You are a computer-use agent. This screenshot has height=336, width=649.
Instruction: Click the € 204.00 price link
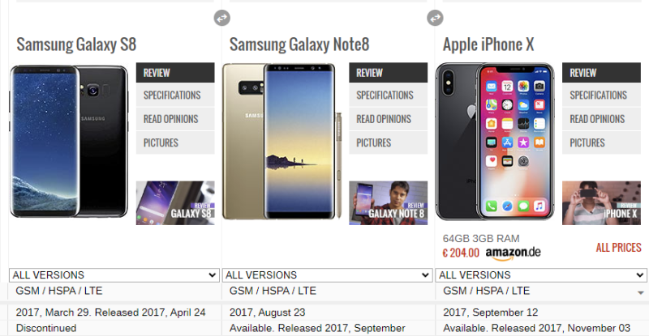(461, 253)
